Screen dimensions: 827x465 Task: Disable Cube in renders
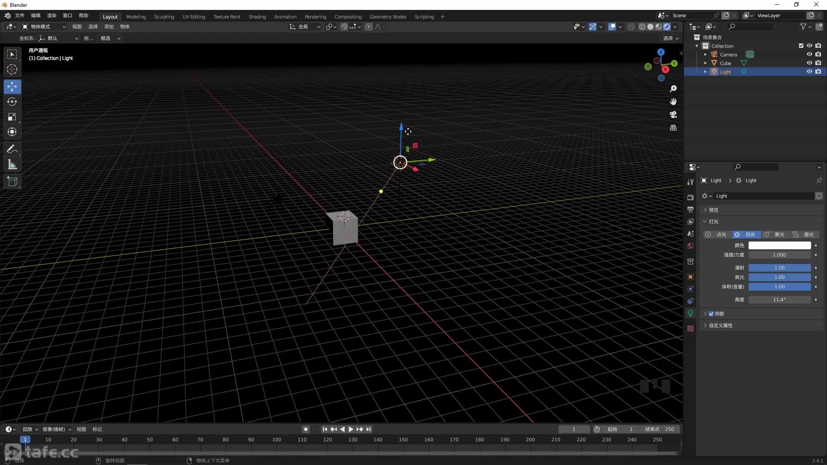click(x=818, y=63)
